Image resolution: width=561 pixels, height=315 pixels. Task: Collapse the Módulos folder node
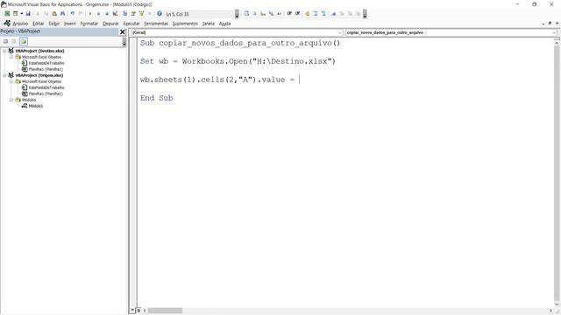(x=11, y=100)
